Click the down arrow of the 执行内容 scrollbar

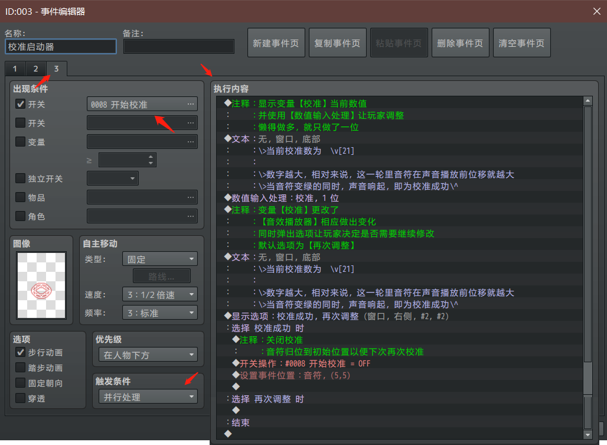[x=588, y=435]
